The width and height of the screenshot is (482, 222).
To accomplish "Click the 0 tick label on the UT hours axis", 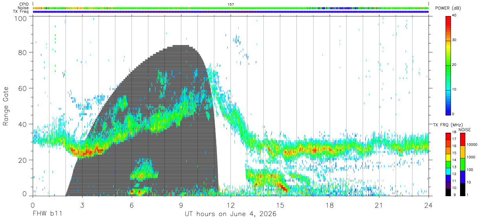I will [33, 205].
